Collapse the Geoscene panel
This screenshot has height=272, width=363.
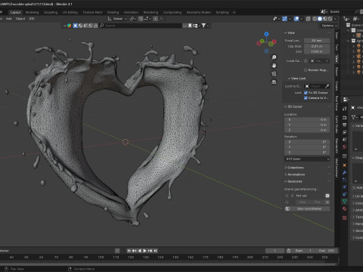tap(293, 181)
